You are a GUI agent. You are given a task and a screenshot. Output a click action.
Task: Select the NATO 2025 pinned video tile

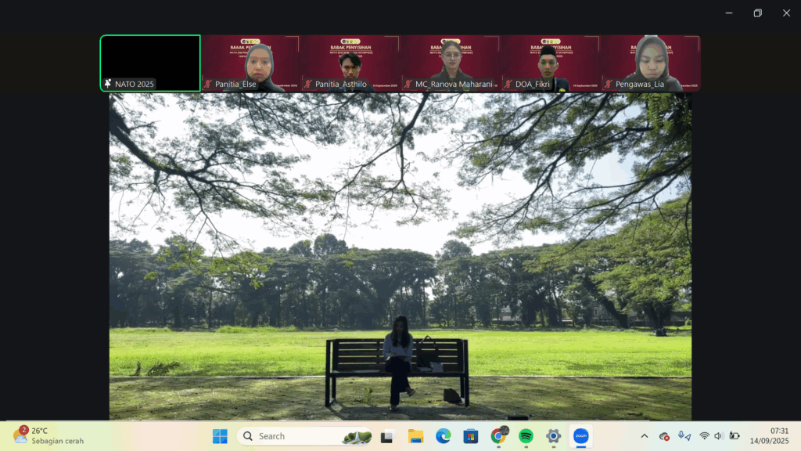pyautogui.click(x=150, y=63)
